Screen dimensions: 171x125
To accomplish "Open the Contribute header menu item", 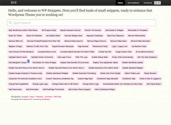I will (x=148, y=3).
